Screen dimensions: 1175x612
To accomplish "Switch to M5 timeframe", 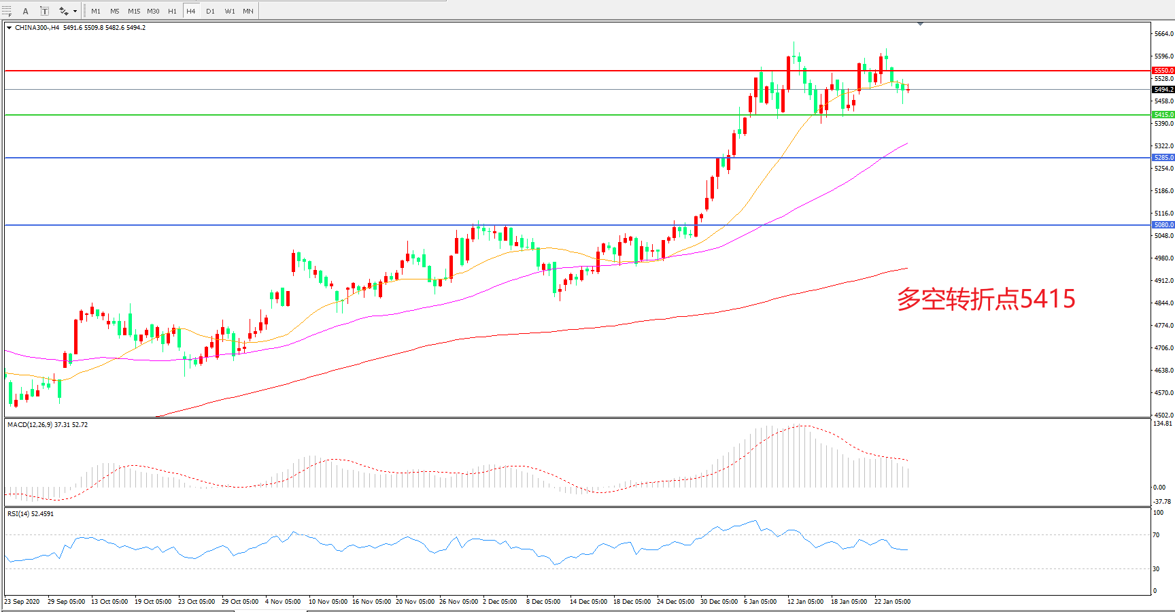I will click(115, 11).
